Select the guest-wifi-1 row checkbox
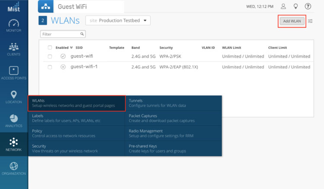This screenshot has width=324, height=189. pos(50,67)
